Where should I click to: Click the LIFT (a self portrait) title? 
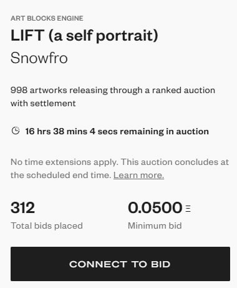click(84, 36)
